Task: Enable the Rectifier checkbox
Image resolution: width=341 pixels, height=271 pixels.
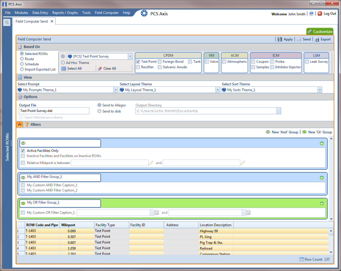Action: [x=138, y=67]
